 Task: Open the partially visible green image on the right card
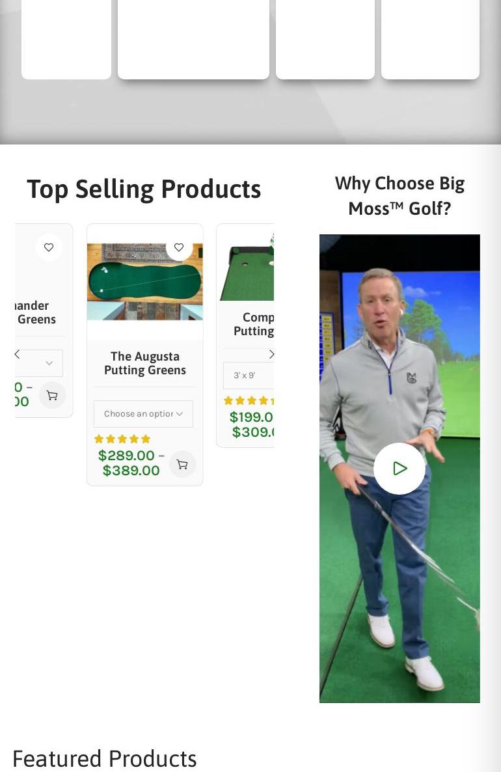(x=247, y=268)
